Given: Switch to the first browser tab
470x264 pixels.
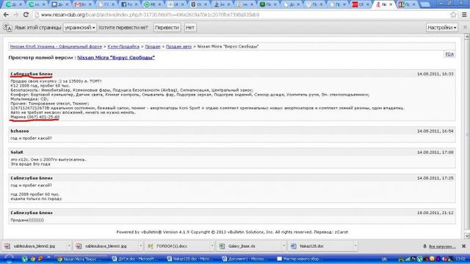Looking at the screenshot, I should [13, 4].
